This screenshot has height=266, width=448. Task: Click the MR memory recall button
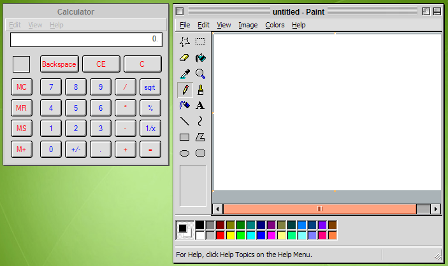click(x=22, y=108)
